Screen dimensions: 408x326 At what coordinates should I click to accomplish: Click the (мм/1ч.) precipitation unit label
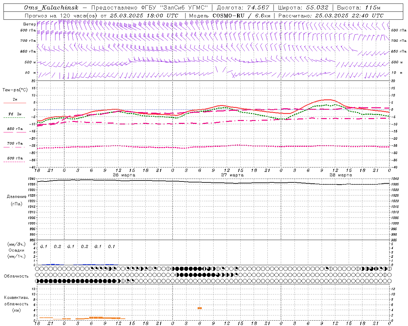click(x=17, y=256)
